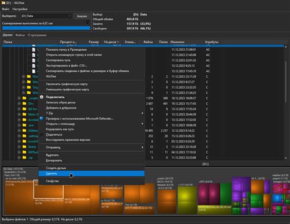The width and height of the screenshot is (290, 224).
Task: Sort by the На диске column header
Action: click(111, 42)
